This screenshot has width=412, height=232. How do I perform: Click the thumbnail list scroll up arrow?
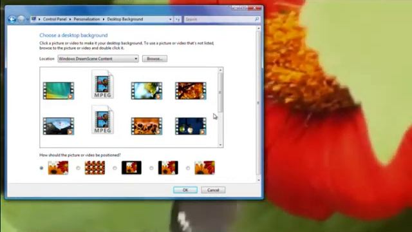pos(220,70)
